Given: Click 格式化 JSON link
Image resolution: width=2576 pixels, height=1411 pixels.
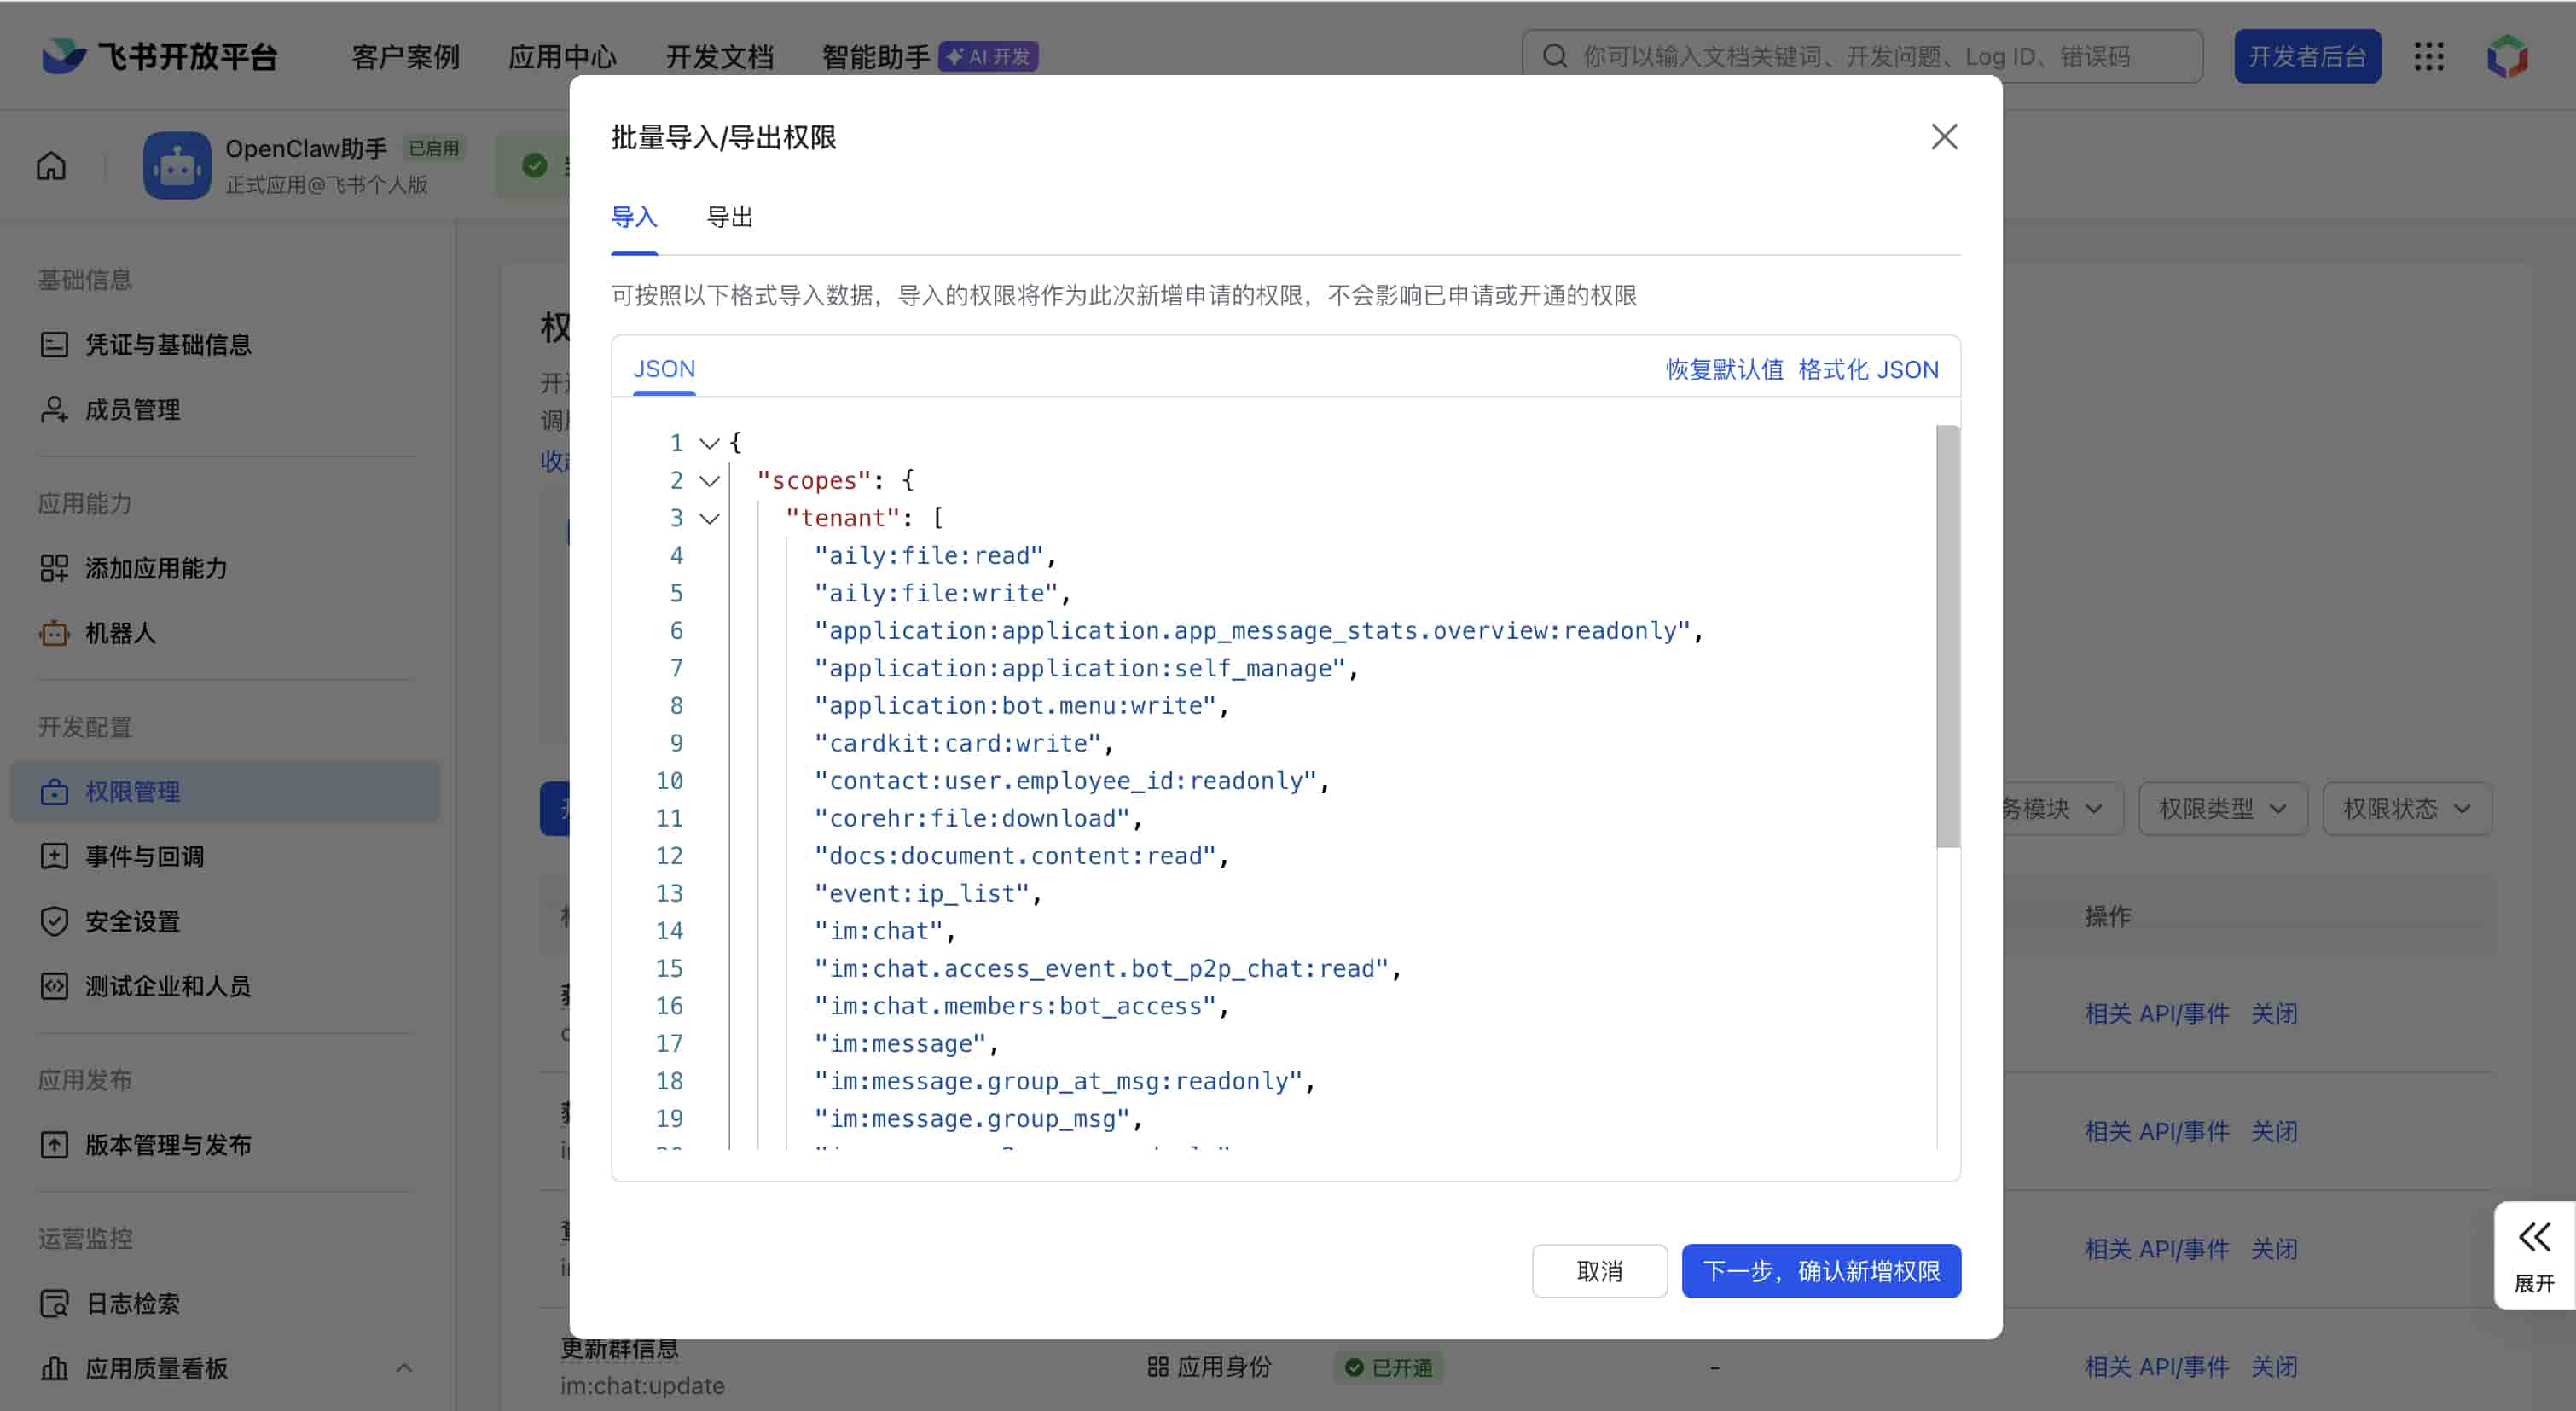Looking at the screenshot, I should pyautogui.click(x=1867, y=369).
